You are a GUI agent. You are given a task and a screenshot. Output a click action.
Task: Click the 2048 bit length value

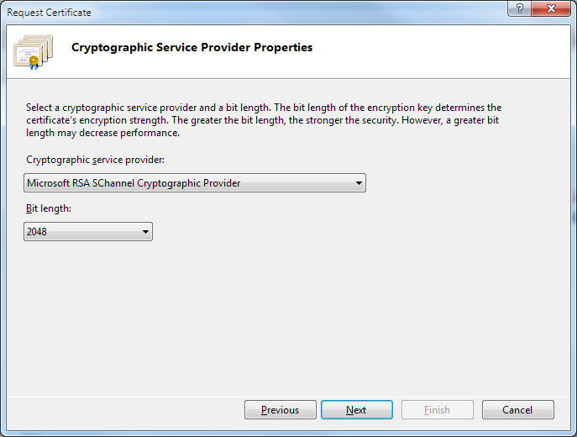pyautogui.click(x=38, y=231)
